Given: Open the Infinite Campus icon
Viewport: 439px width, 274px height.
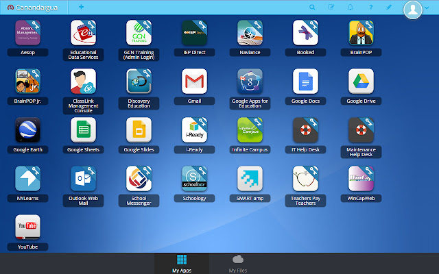Looking at the screenshot, I should (x=250, y=129).
